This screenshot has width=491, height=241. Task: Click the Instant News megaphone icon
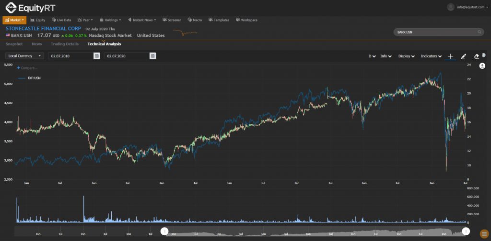tap(129, 20)
